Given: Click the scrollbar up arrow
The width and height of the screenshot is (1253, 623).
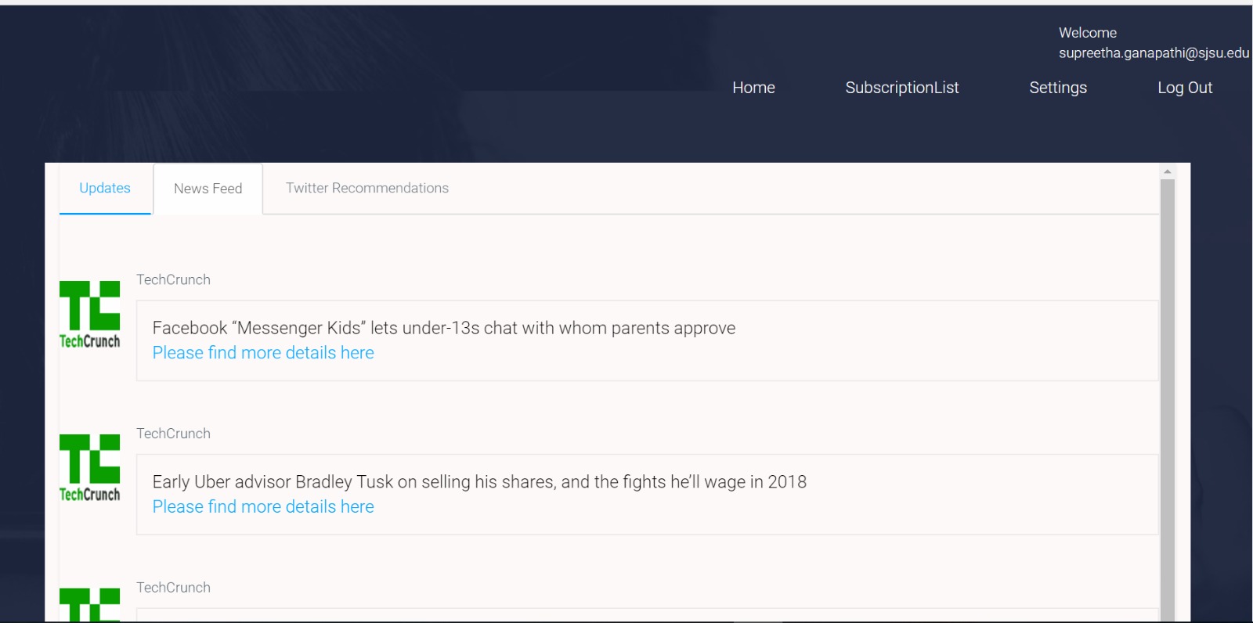Looking at the screenshot, I should [1168, 171].
